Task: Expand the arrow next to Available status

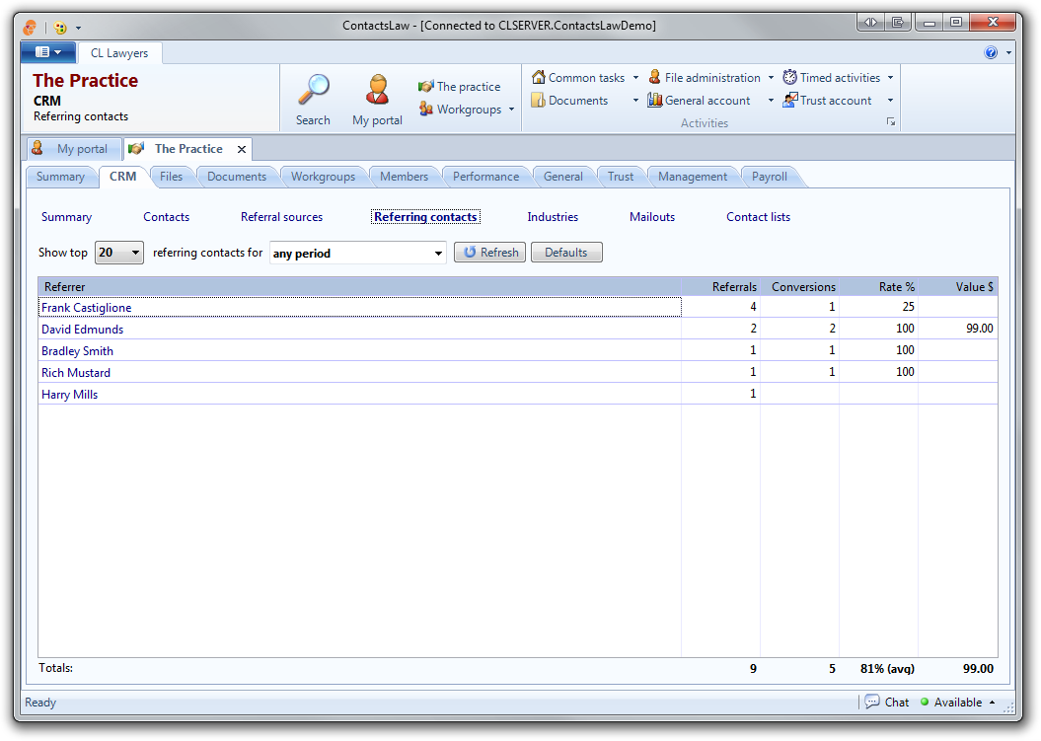Action: tap(993, 702)
